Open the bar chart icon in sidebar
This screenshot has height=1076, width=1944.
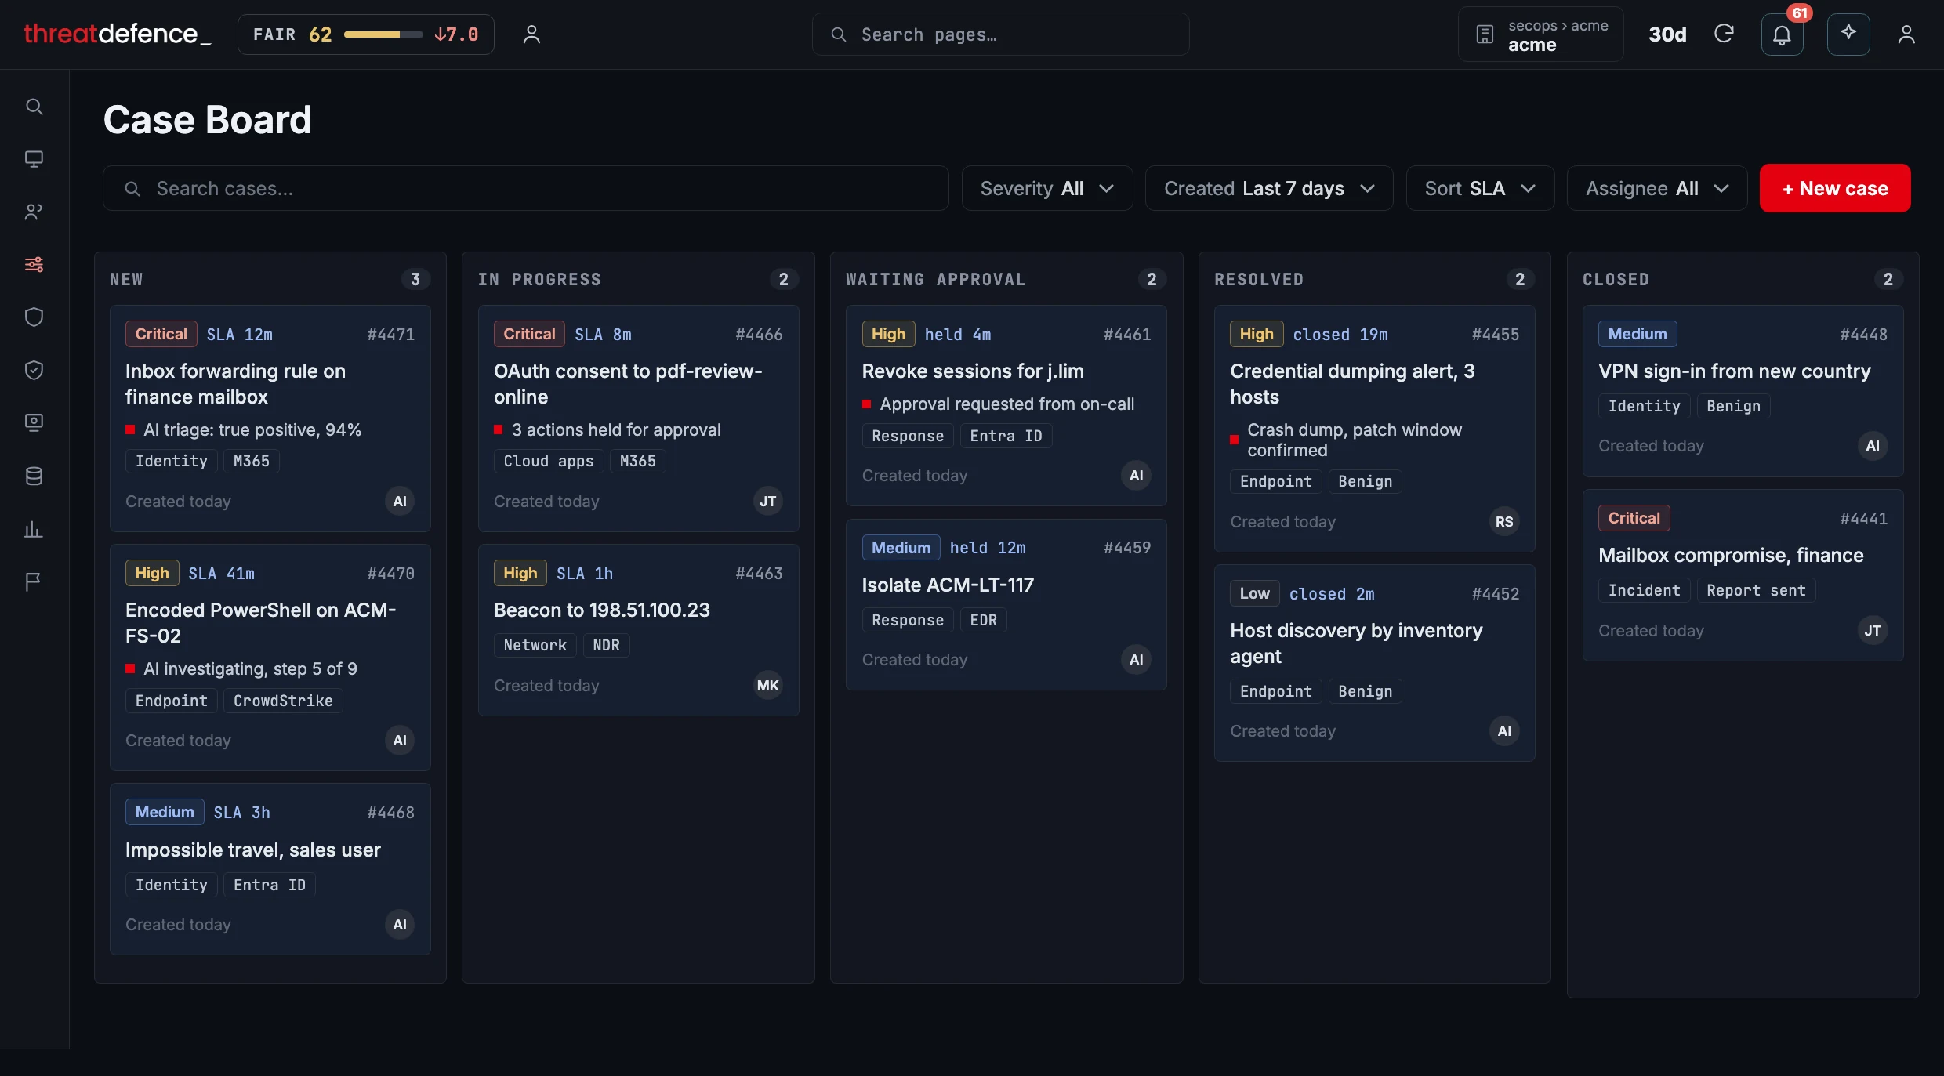tap(34, 529)
